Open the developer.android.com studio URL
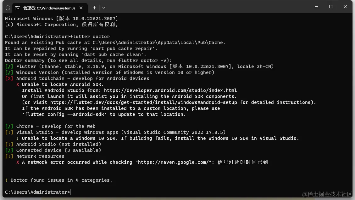Viewport: 355px width, 200px height. 170,90
